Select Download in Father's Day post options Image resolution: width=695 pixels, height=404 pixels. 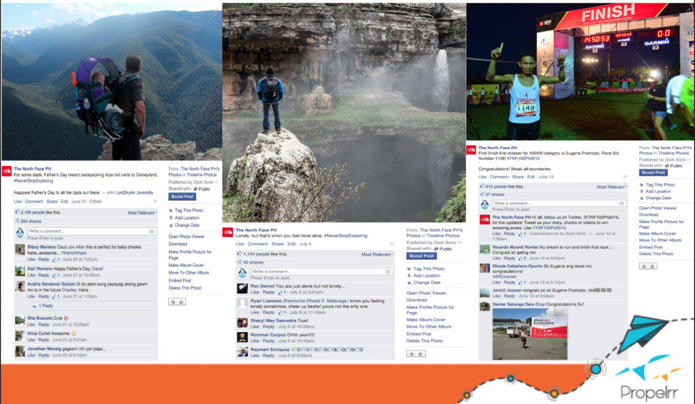pos(178,244)
